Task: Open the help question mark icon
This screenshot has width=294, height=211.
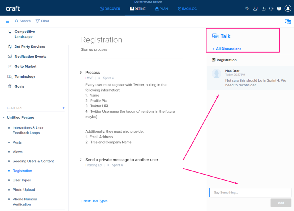Action: click(279, 9)
